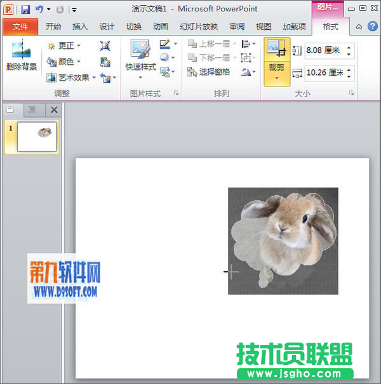Open the Selection Pane (选择窗格)
The width and height of the screenshot is (381, 384).
208,72
